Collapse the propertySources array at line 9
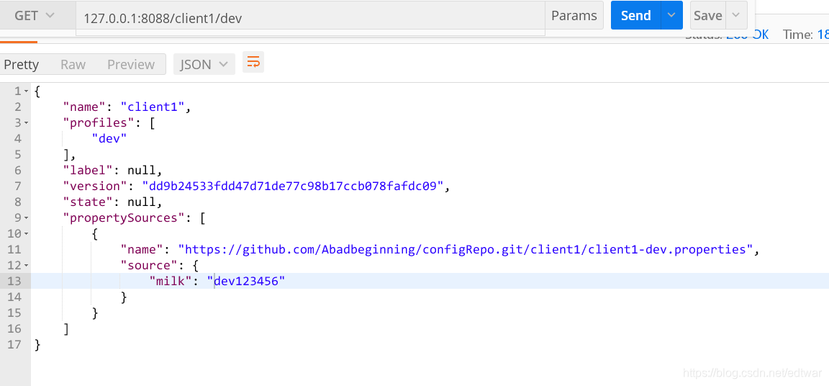 [x=27, y=218]
